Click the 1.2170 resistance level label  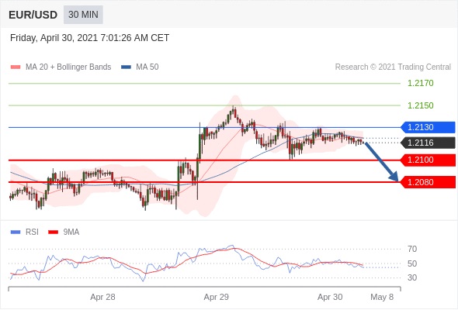click(x=420, y=84)
